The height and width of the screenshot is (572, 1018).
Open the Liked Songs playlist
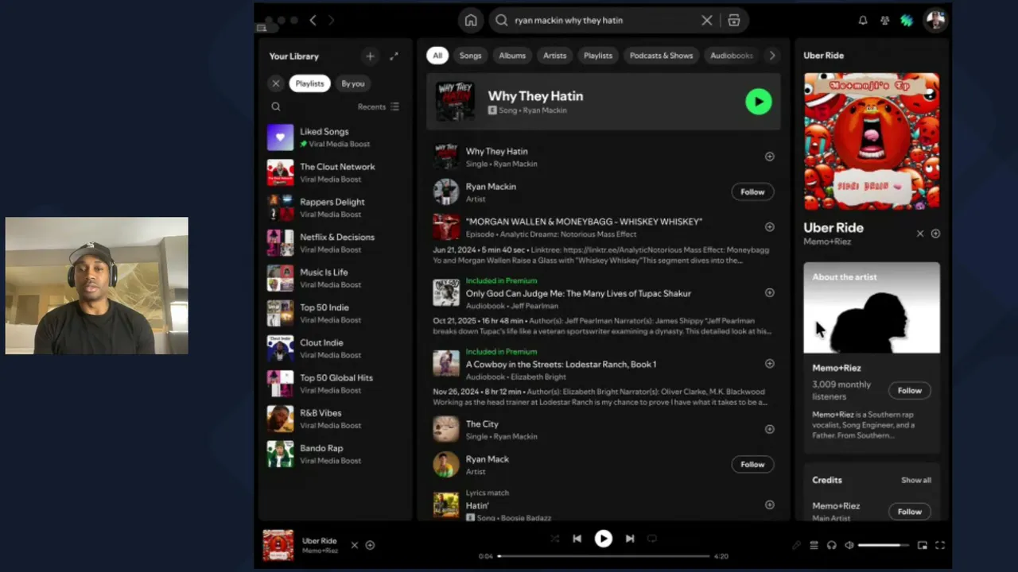coord(335,137)
